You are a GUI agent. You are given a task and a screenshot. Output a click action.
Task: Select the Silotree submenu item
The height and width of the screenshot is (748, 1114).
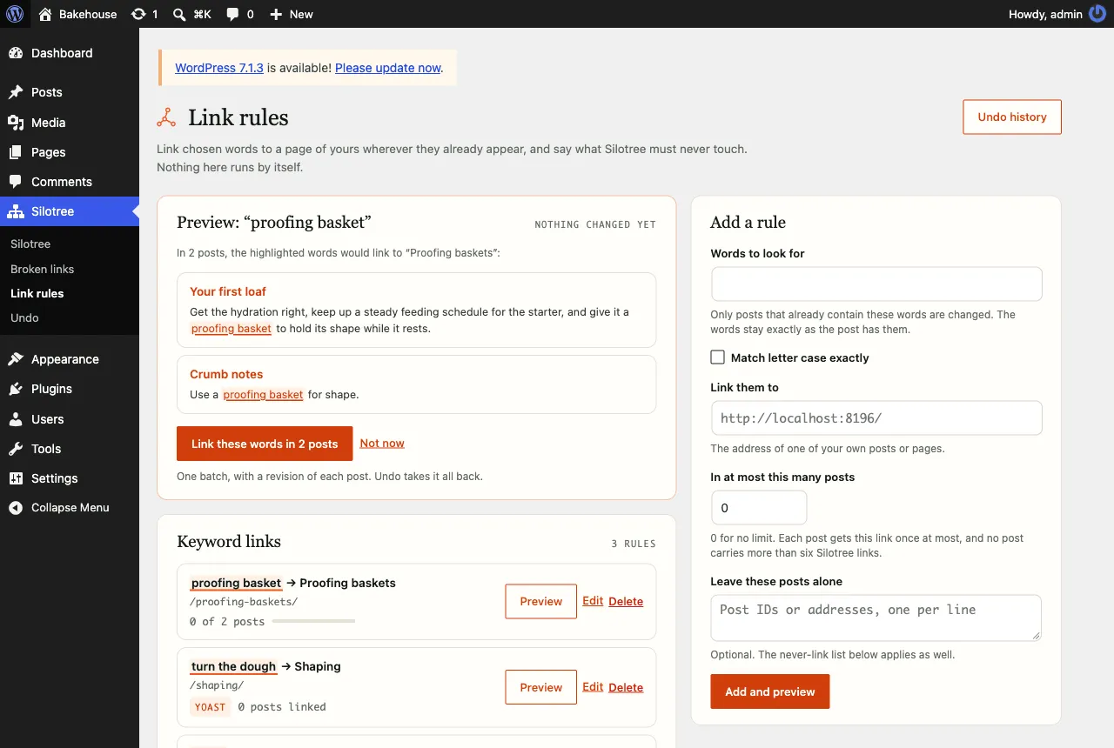coord(30,244)
